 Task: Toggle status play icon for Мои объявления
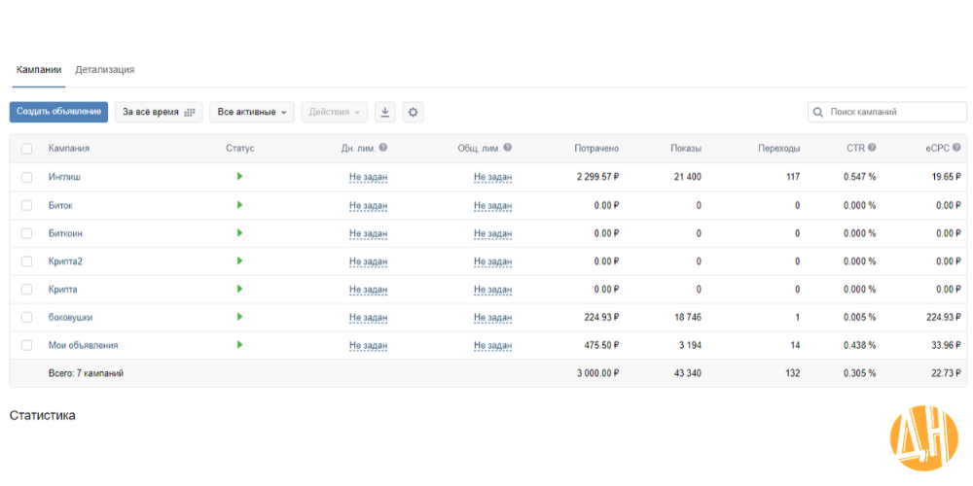coord(239,345)
